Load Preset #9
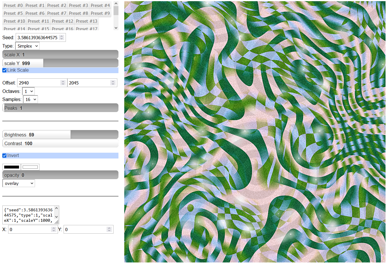The image size is (387, 263). 100,13
